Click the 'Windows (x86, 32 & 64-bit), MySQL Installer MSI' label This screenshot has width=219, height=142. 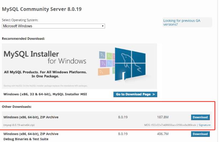45,94
